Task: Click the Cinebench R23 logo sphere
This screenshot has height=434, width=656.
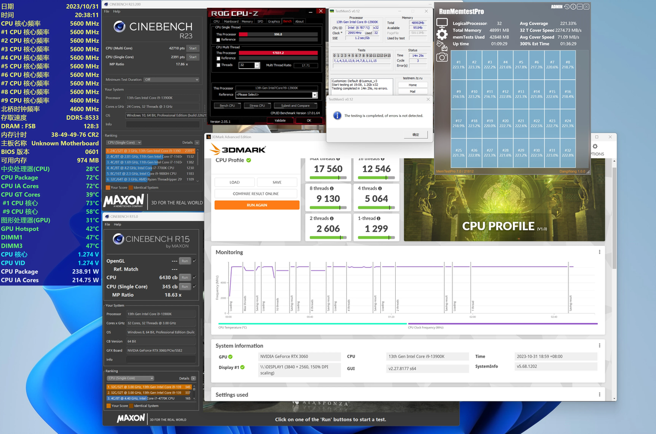Action: pos(119,27)
